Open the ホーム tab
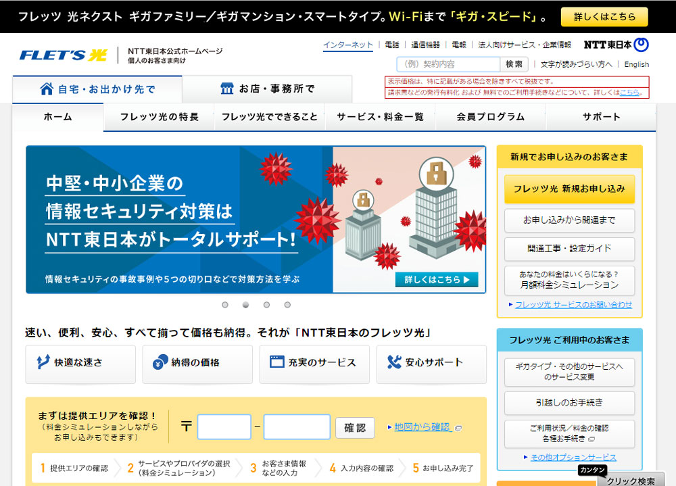The image size is (676, 486). (57, 117)
